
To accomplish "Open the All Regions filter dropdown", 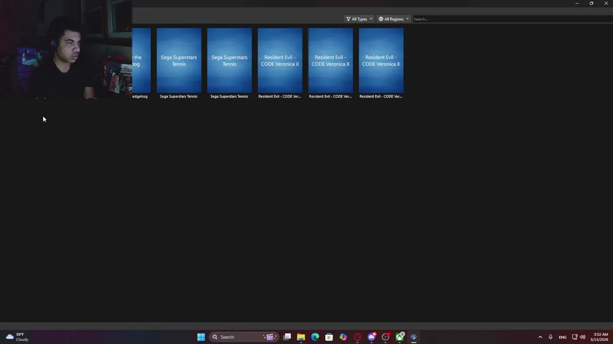I will (x=394, y=19).
